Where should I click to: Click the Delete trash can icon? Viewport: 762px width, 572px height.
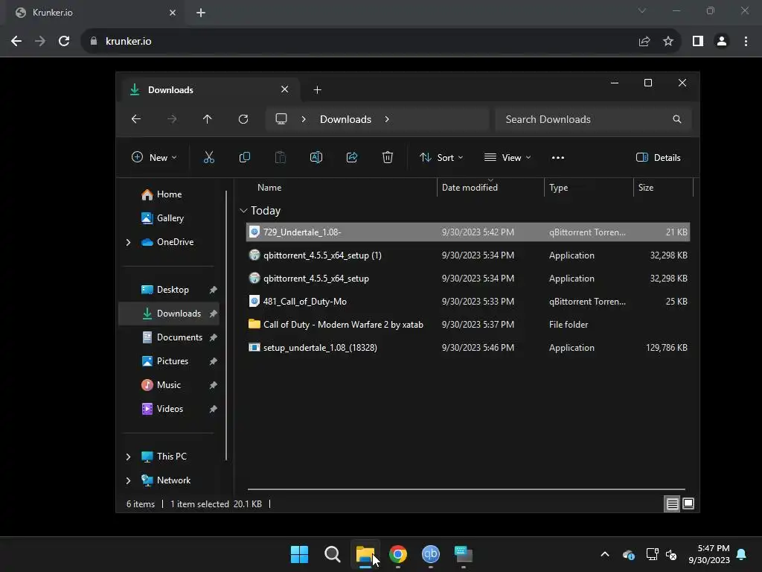387,157
